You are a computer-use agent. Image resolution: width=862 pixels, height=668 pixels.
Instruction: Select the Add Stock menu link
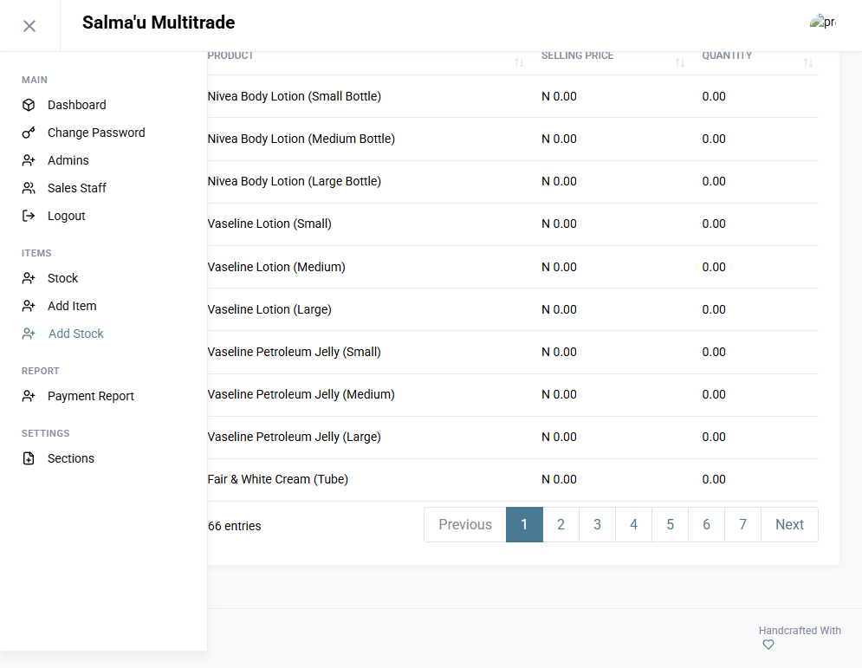pyautogui.click(x=76, y=334)
